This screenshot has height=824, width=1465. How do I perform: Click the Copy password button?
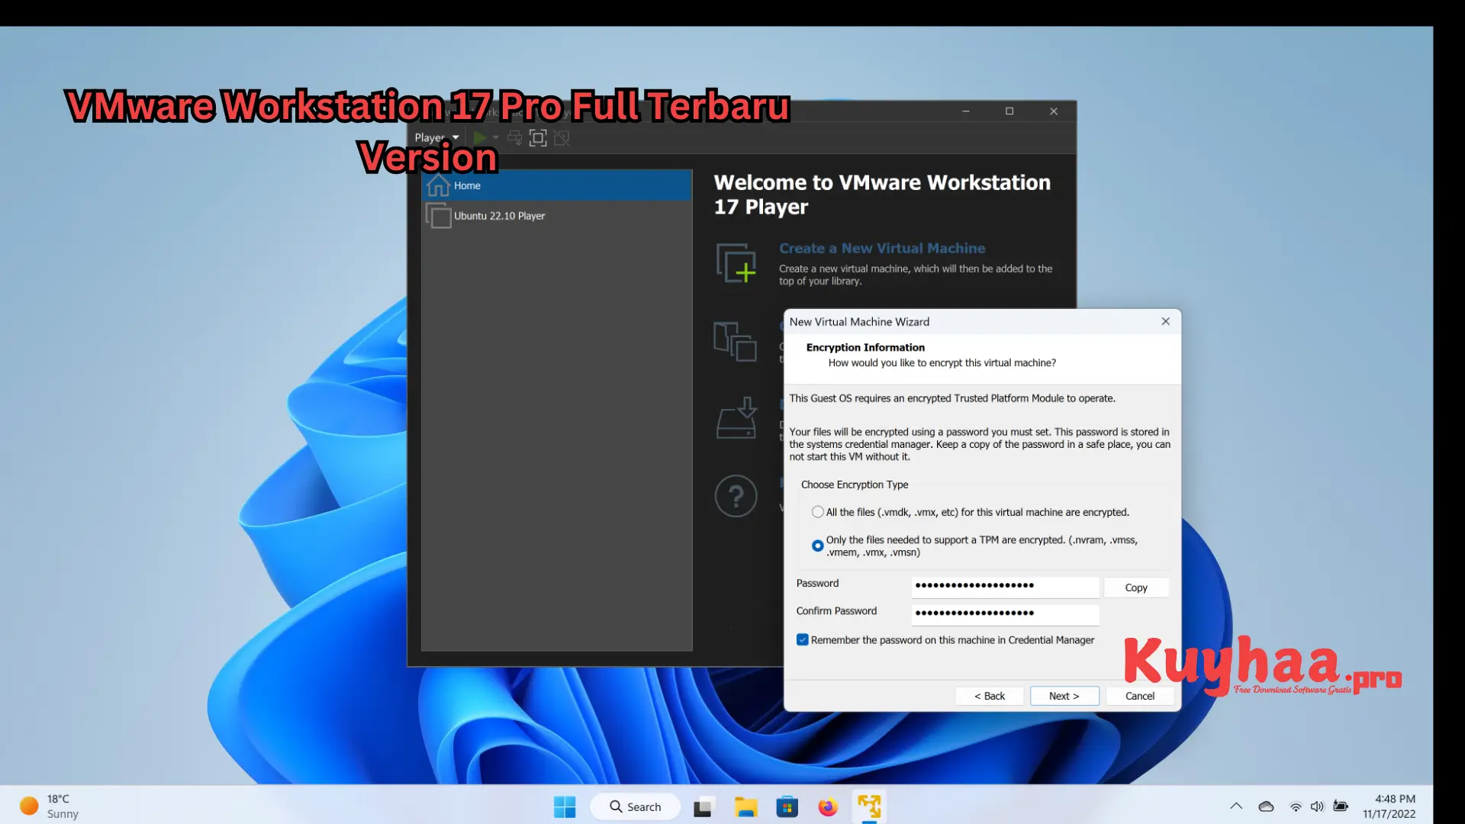(x=1135, y=587)
